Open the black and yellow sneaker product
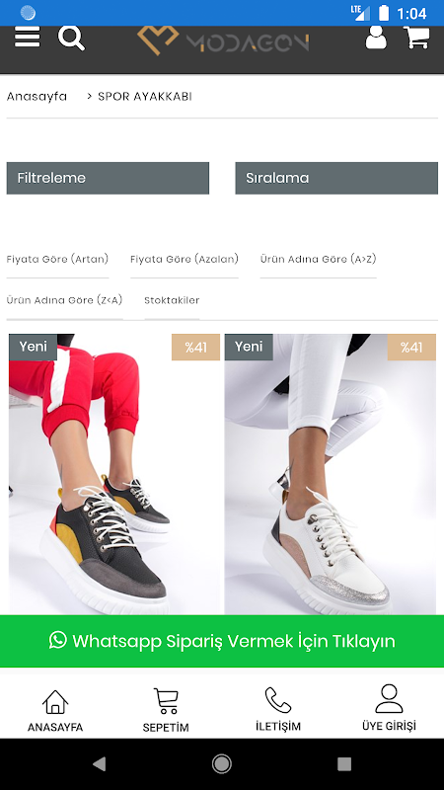 114,474
